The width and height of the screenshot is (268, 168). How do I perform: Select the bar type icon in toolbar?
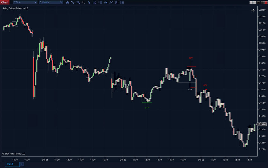coord(67,2)
